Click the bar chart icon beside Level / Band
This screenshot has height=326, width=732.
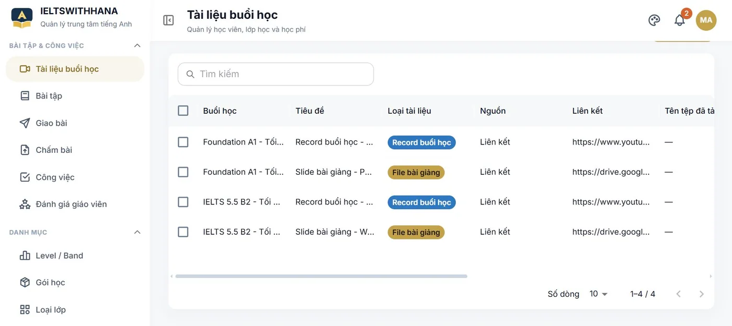[25, 256]
